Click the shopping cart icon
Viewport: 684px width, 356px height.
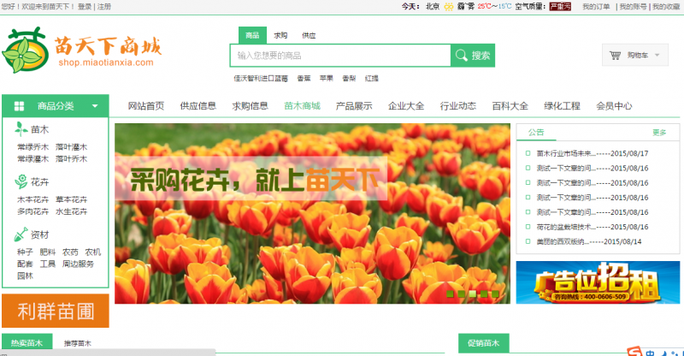pos(615,56)
